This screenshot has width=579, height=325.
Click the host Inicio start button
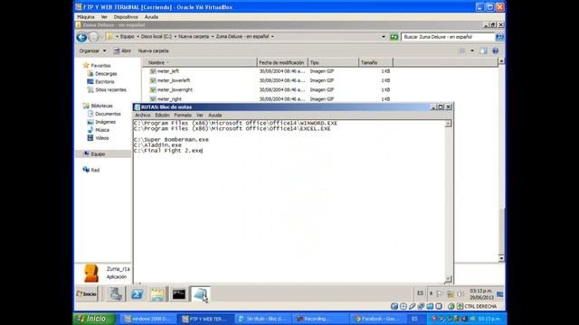pyautogui.click(x=94, y=319)
